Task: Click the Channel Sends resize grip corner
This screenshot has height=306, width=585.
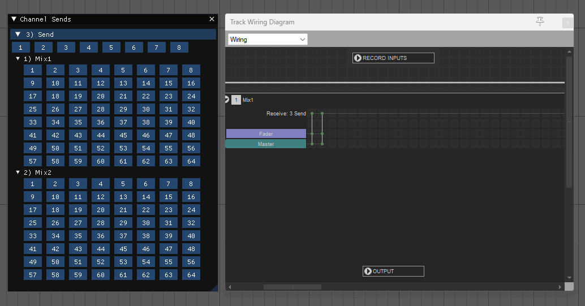Action: (x=214, y=288)
